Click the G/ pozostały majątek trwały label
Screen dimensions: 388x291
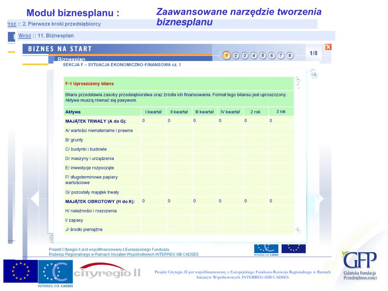coord(92,192)
